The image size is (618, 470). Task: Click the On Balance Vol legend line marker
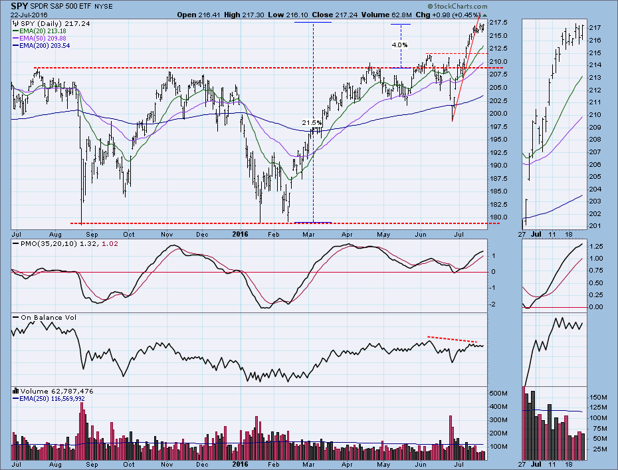[x=16, y=317]
